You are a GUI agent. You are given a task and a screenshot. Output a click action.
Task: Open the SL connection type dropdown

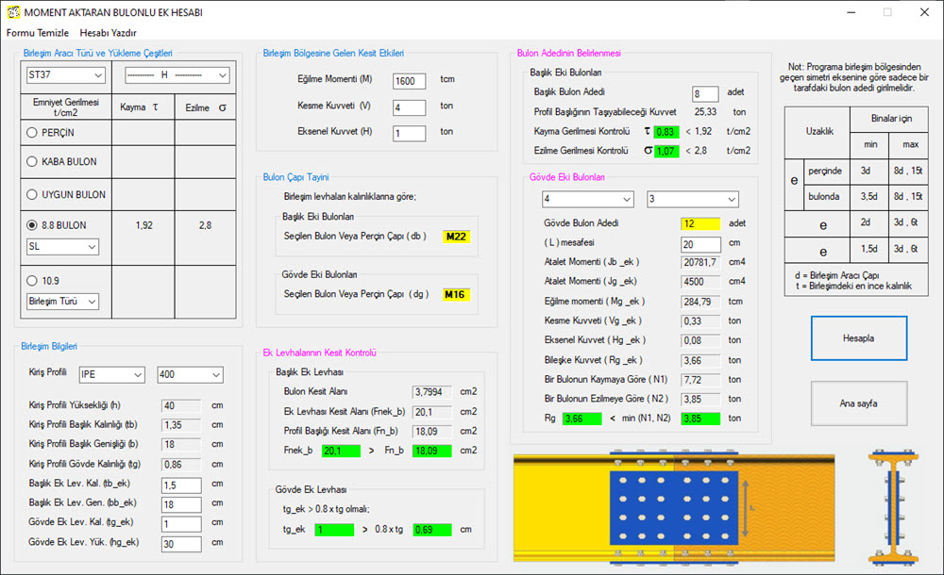pos(62,247)
